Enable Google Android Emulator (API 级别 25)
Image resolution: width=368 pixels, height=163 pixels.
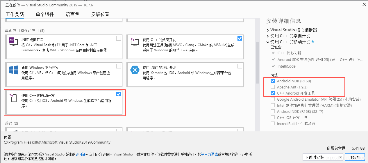(273, 99)
